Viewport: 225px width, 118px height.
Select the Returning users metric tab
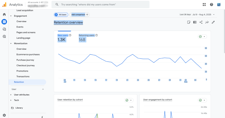point(88,38)
